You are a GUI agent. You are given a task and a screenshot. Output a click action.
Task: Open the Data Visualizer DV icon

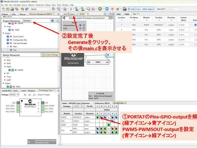pyautogui.click(x=100, y=9)
